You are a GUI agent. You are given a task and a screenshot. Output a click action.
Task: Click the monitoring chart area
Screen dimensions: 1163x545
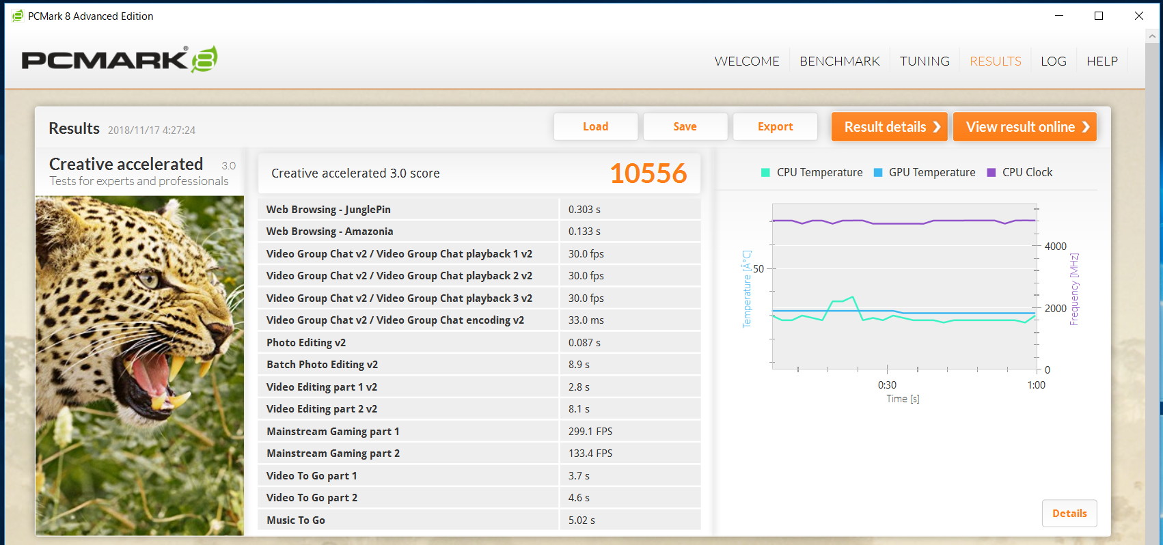904,287
